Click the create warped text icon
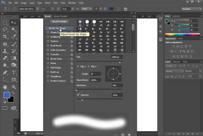The image size is (203, 136). click(x=118, y=9)
